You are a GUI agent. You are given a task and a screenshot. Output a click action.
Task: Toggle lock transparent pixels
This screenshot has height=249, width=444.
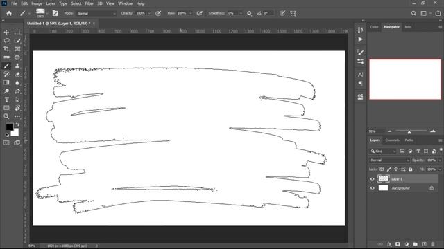[x=382, y=169]
